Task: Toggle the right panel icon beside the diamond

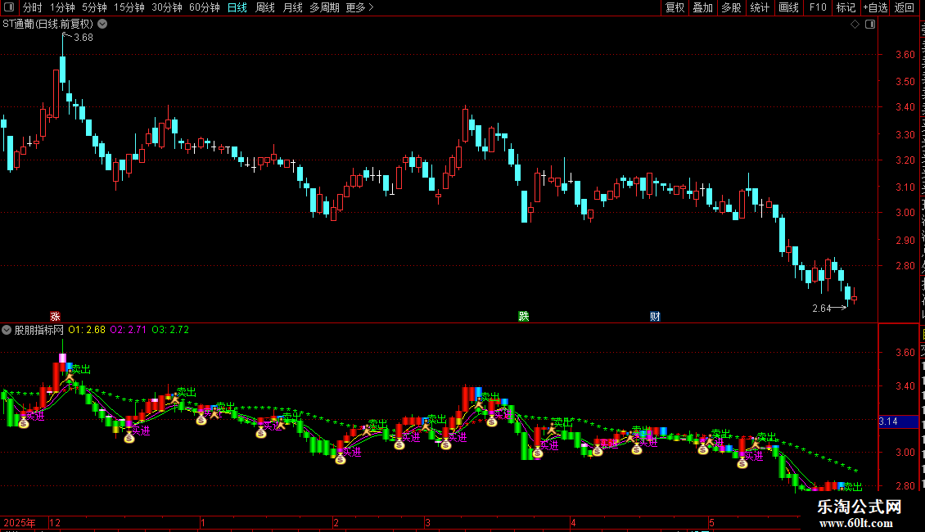Action: [x=870, y=25]
